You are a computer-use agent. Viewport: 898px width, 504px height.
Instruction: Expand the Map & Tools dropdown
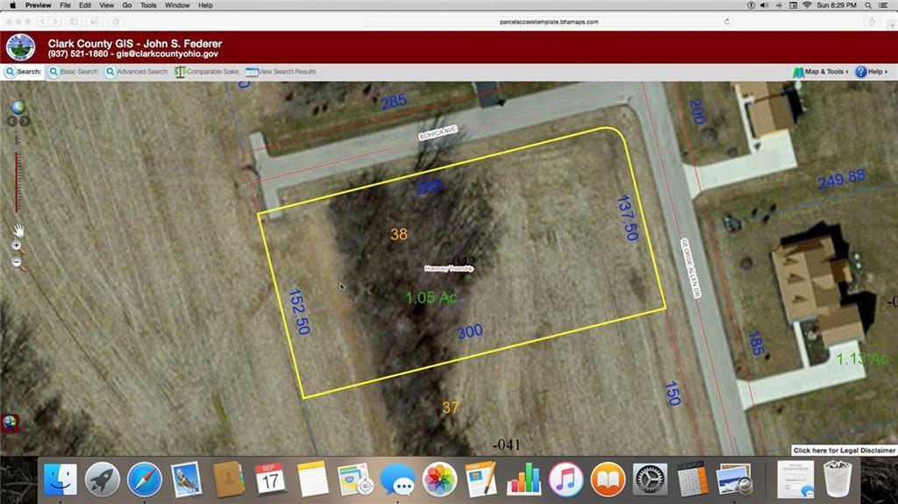pos(820,72)
